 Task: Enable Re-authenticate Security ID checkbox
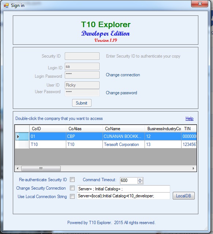pos(72,179)
